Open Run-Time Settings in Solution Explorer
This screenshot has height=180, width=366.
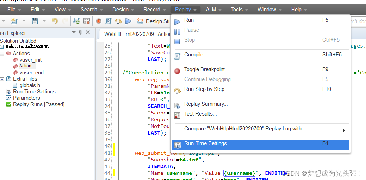[x=34, y=92]
